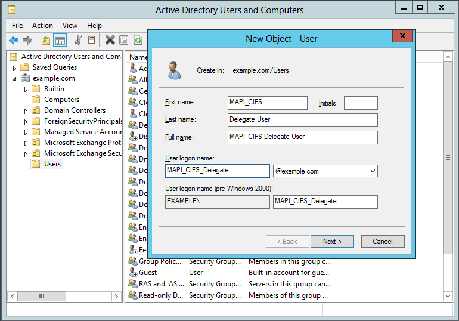Image resolution: width=459 pixels, height=321 pixels.
Task: Click 'Security Group...' type of RAS and IAS
Action: tap(215, 284)
